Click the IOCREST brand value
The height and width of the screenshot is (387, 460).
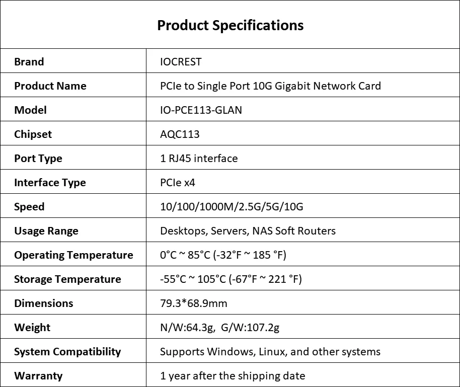click(181, 62)
